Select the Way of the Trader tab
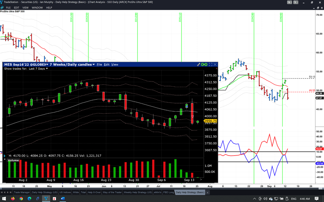Screen dimensions: 324x202 112,192
